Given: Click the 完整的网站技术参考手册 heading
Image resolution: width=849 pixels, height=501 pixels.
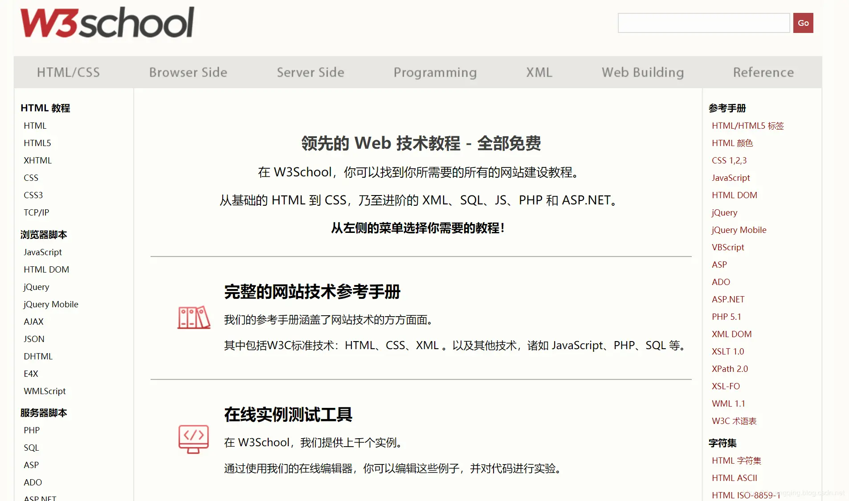Looking at the screenshot, I should click(312, 292).
